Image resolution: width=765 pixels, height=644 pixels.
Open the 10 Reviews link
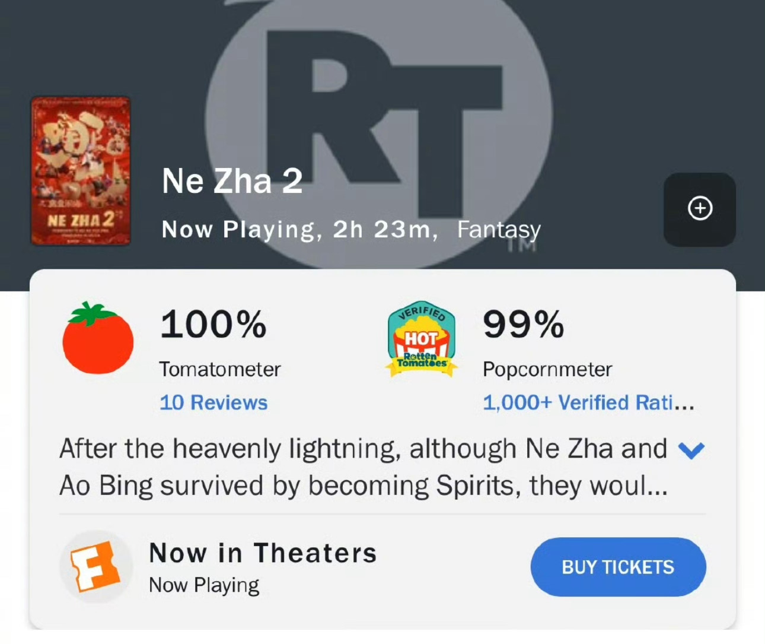pyautogui.click(x=213, y=402)
